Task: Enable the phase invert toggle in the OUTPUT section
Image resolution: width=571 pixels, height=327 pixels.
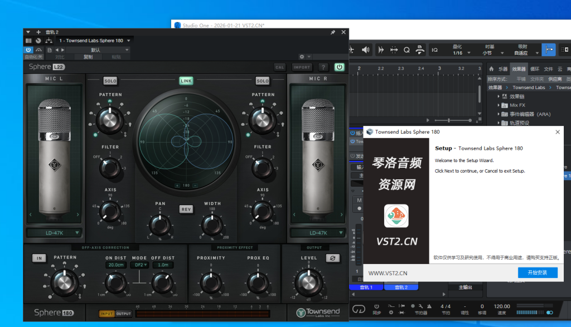Action: (333, 257)
